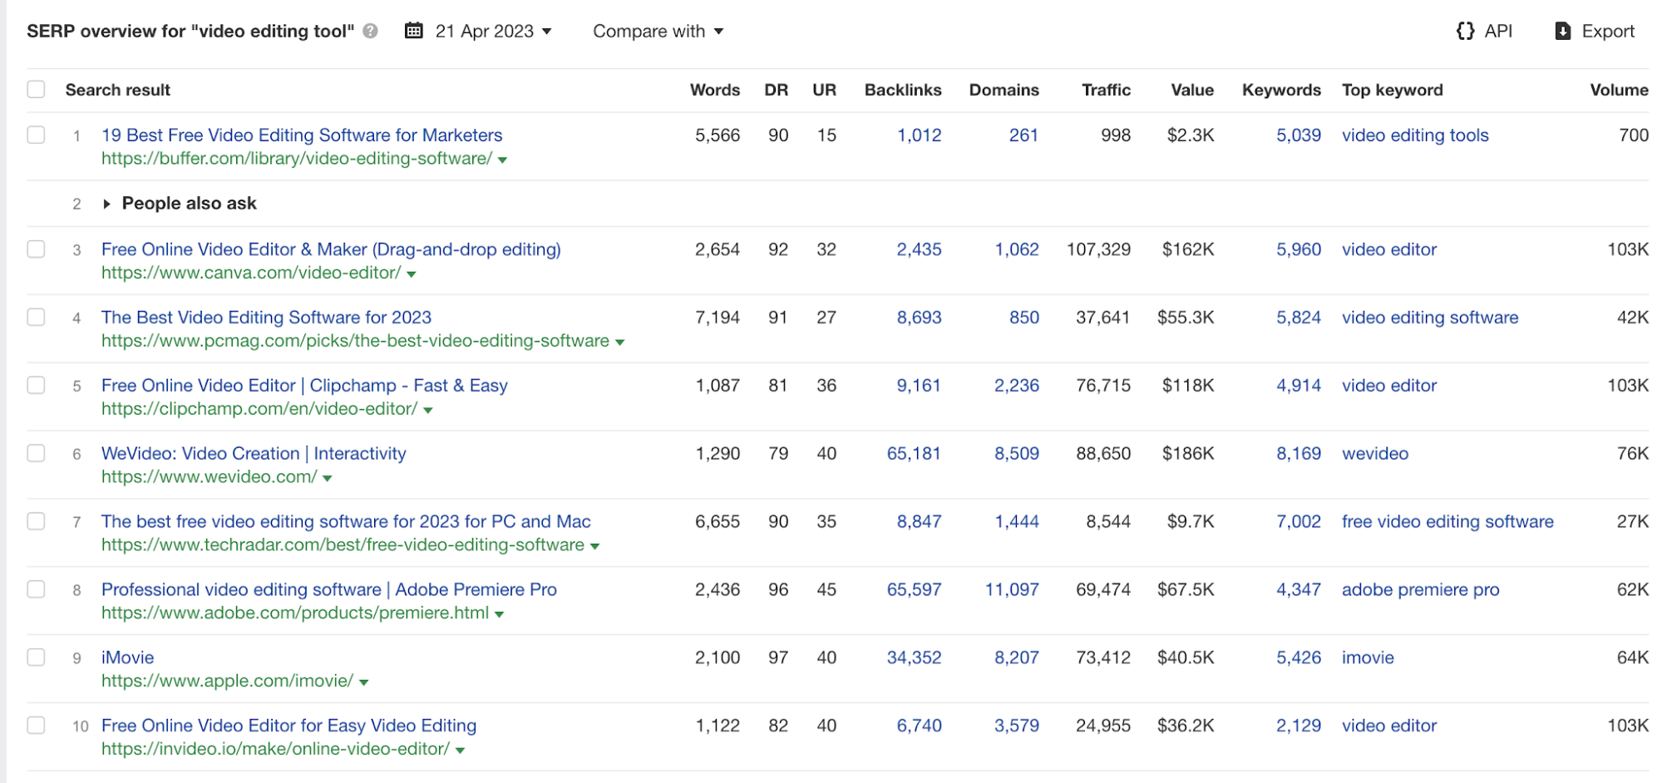
Task: Click the Top keyword column header
Action: 1393,90
